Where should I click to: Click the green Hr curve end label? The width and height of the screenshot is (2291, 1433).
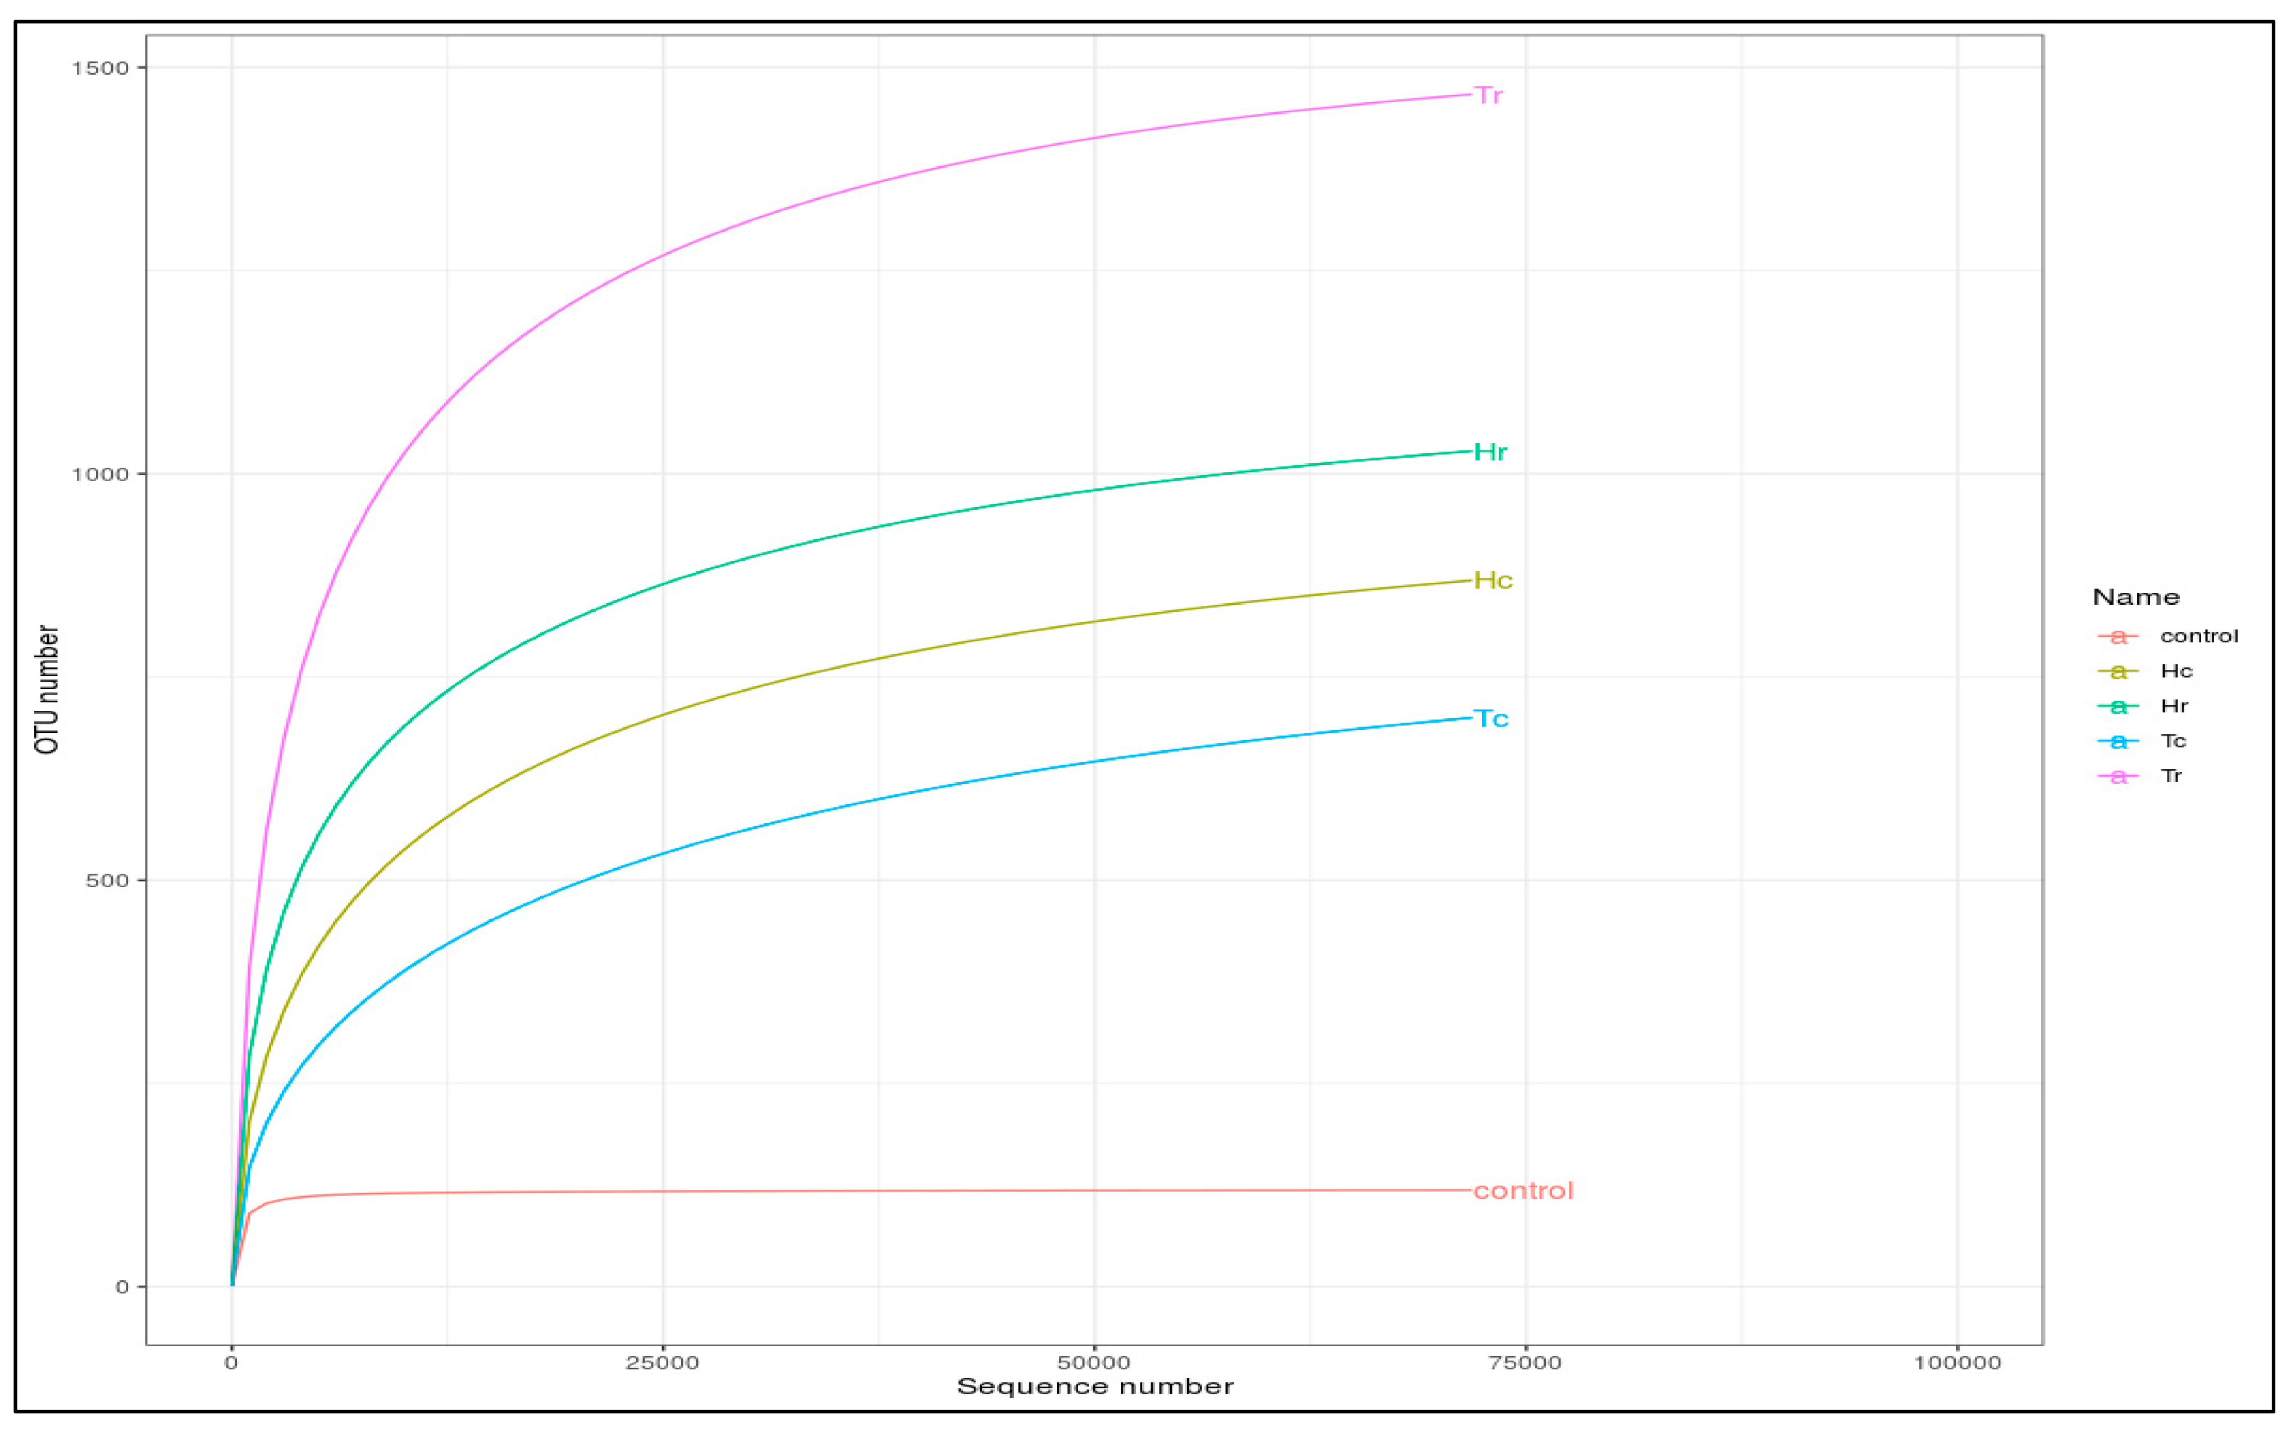pos(1490,452)
